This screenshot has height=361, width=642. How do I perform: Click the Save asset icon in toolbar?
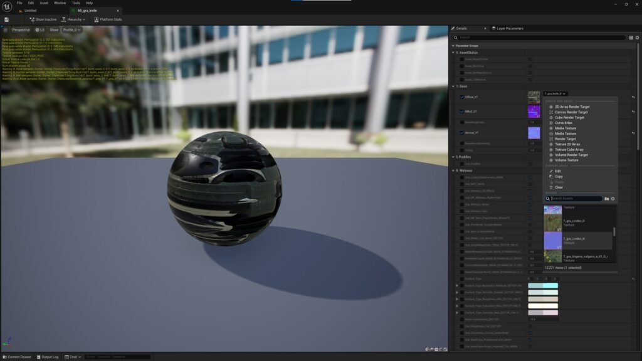point(6,19)
